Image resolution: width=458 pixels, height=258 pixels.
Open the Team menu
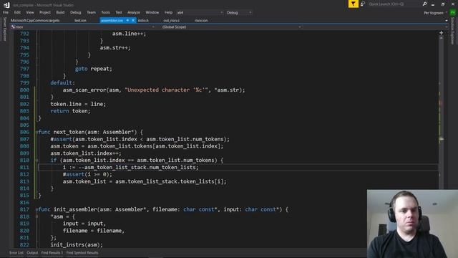(91, 13)
